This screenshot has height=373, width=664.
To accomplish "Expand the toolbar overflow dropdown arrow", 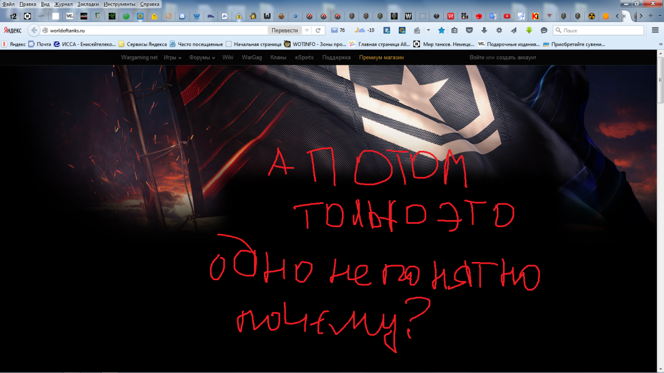I will tap(428, 30).
